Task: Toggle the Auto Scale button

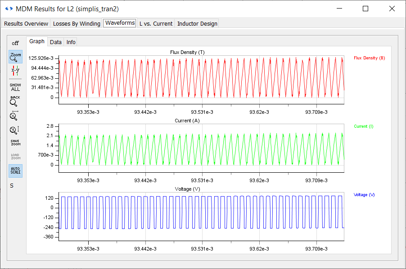Action: click(15, 171)
